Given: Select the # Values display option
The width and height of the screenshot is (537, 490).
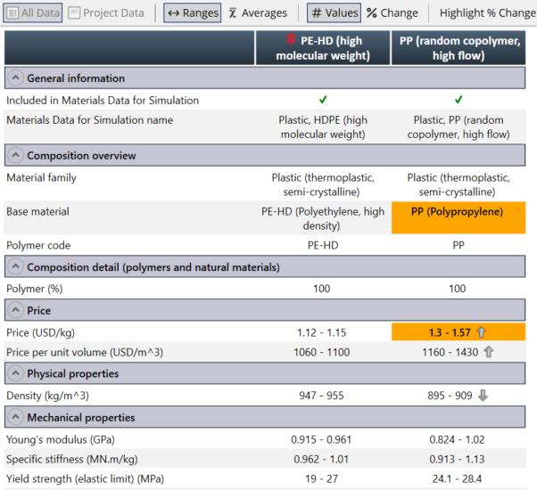Looking at the screenshot, I should coord(334,12).
